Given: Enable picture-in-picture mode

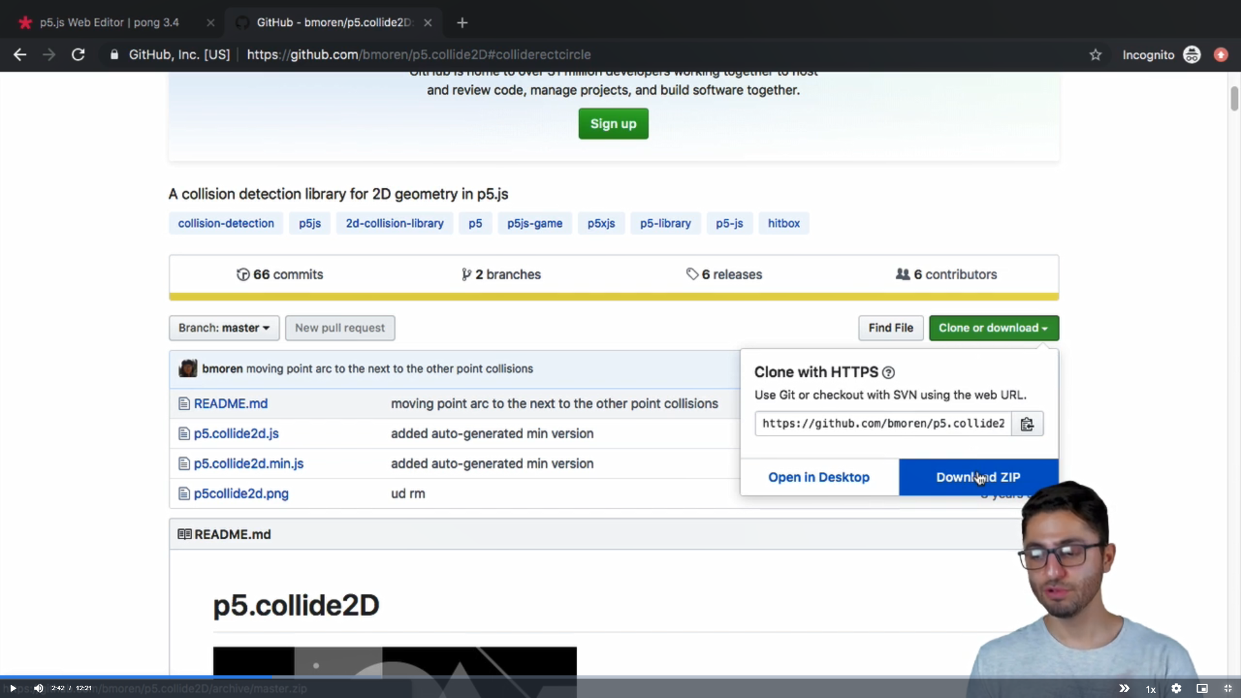Looking at the screenshot, I should point(1202,688).
